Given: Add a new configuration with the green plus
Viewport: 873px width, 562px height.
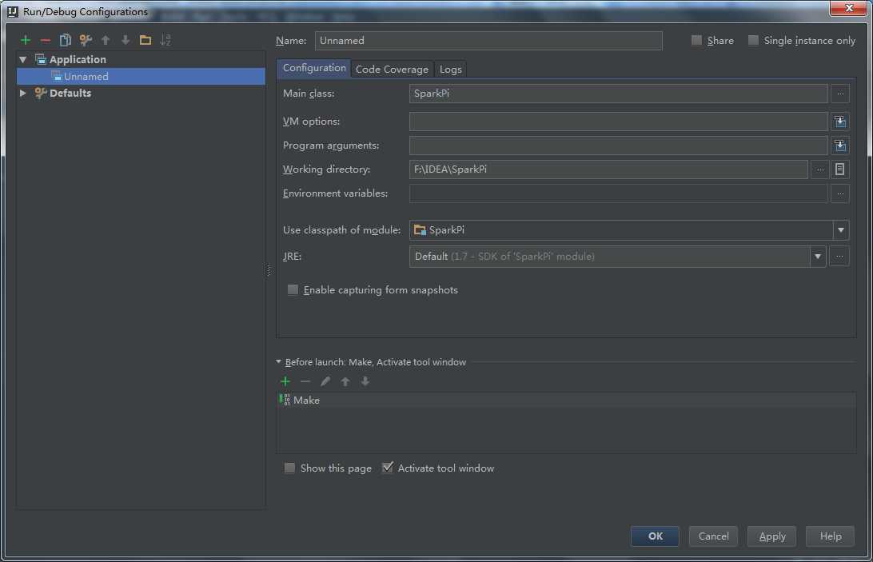Looking at the screenshot, I should [x=25, y=40].
